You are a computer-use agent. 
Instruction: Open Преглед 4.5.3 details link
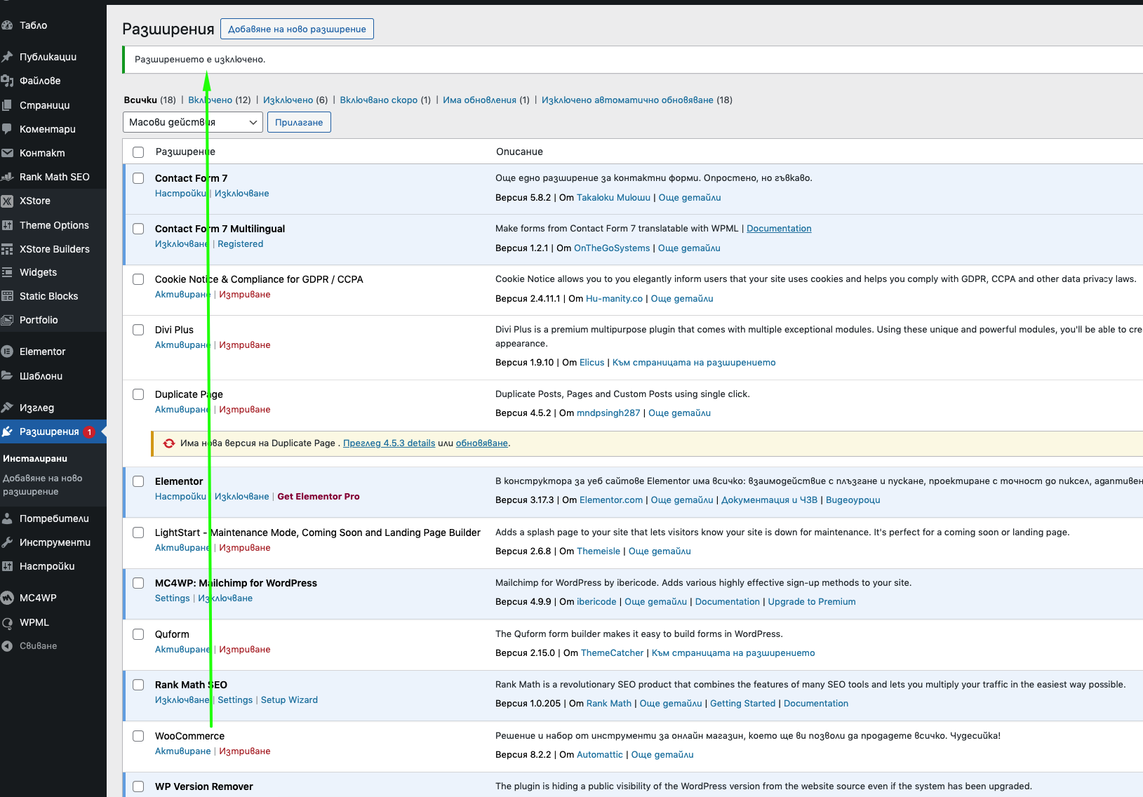click(x=389, y=443)
